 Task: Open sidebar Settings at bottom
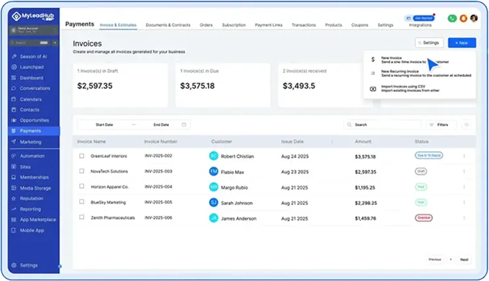[x=28, y=265]
